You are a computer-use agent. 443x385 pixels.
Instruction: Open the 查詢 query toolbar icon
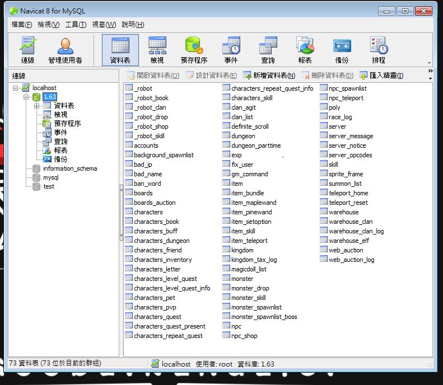click(x=268, y=50)
